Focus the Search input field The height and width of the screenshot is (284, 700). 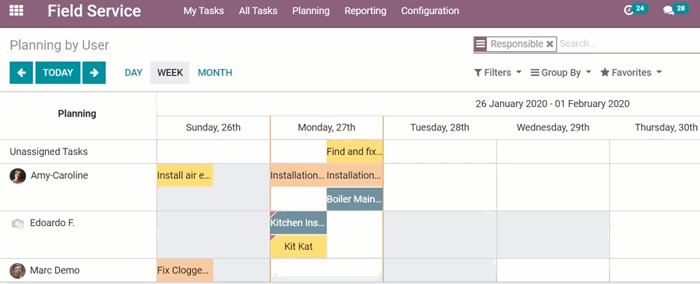[x=629, y=44]
